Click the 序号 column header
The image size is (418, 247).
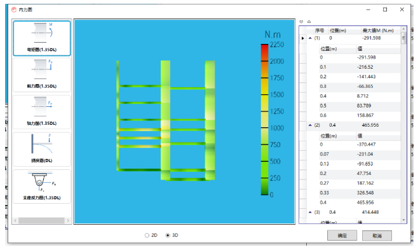click(x=320, y=31)
